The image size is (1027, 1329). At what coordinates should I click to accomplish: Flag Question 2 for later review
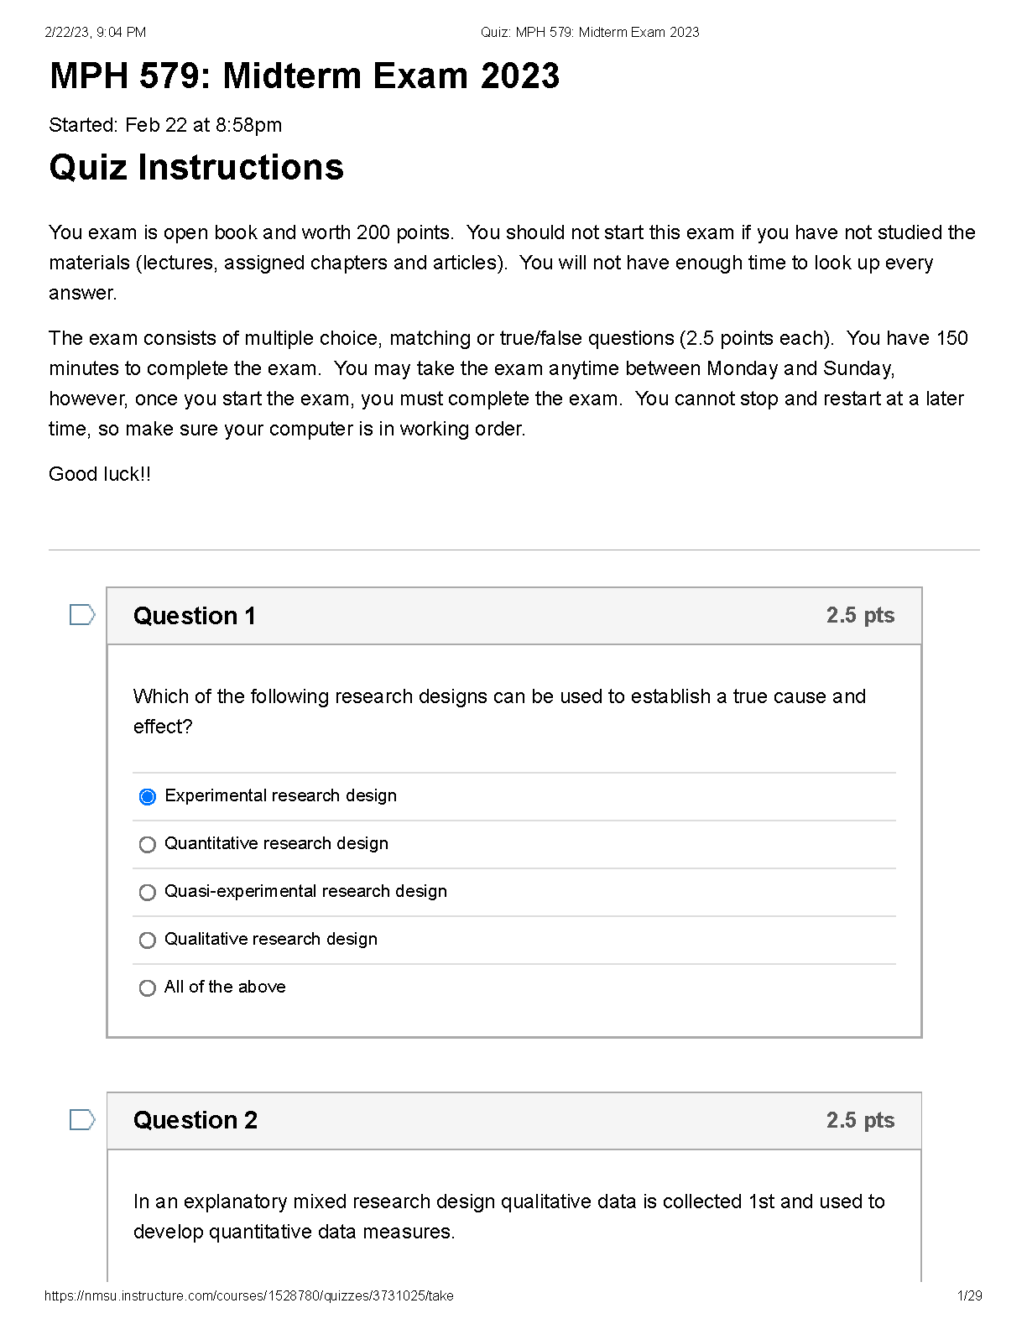click(x=81, y=1119)
